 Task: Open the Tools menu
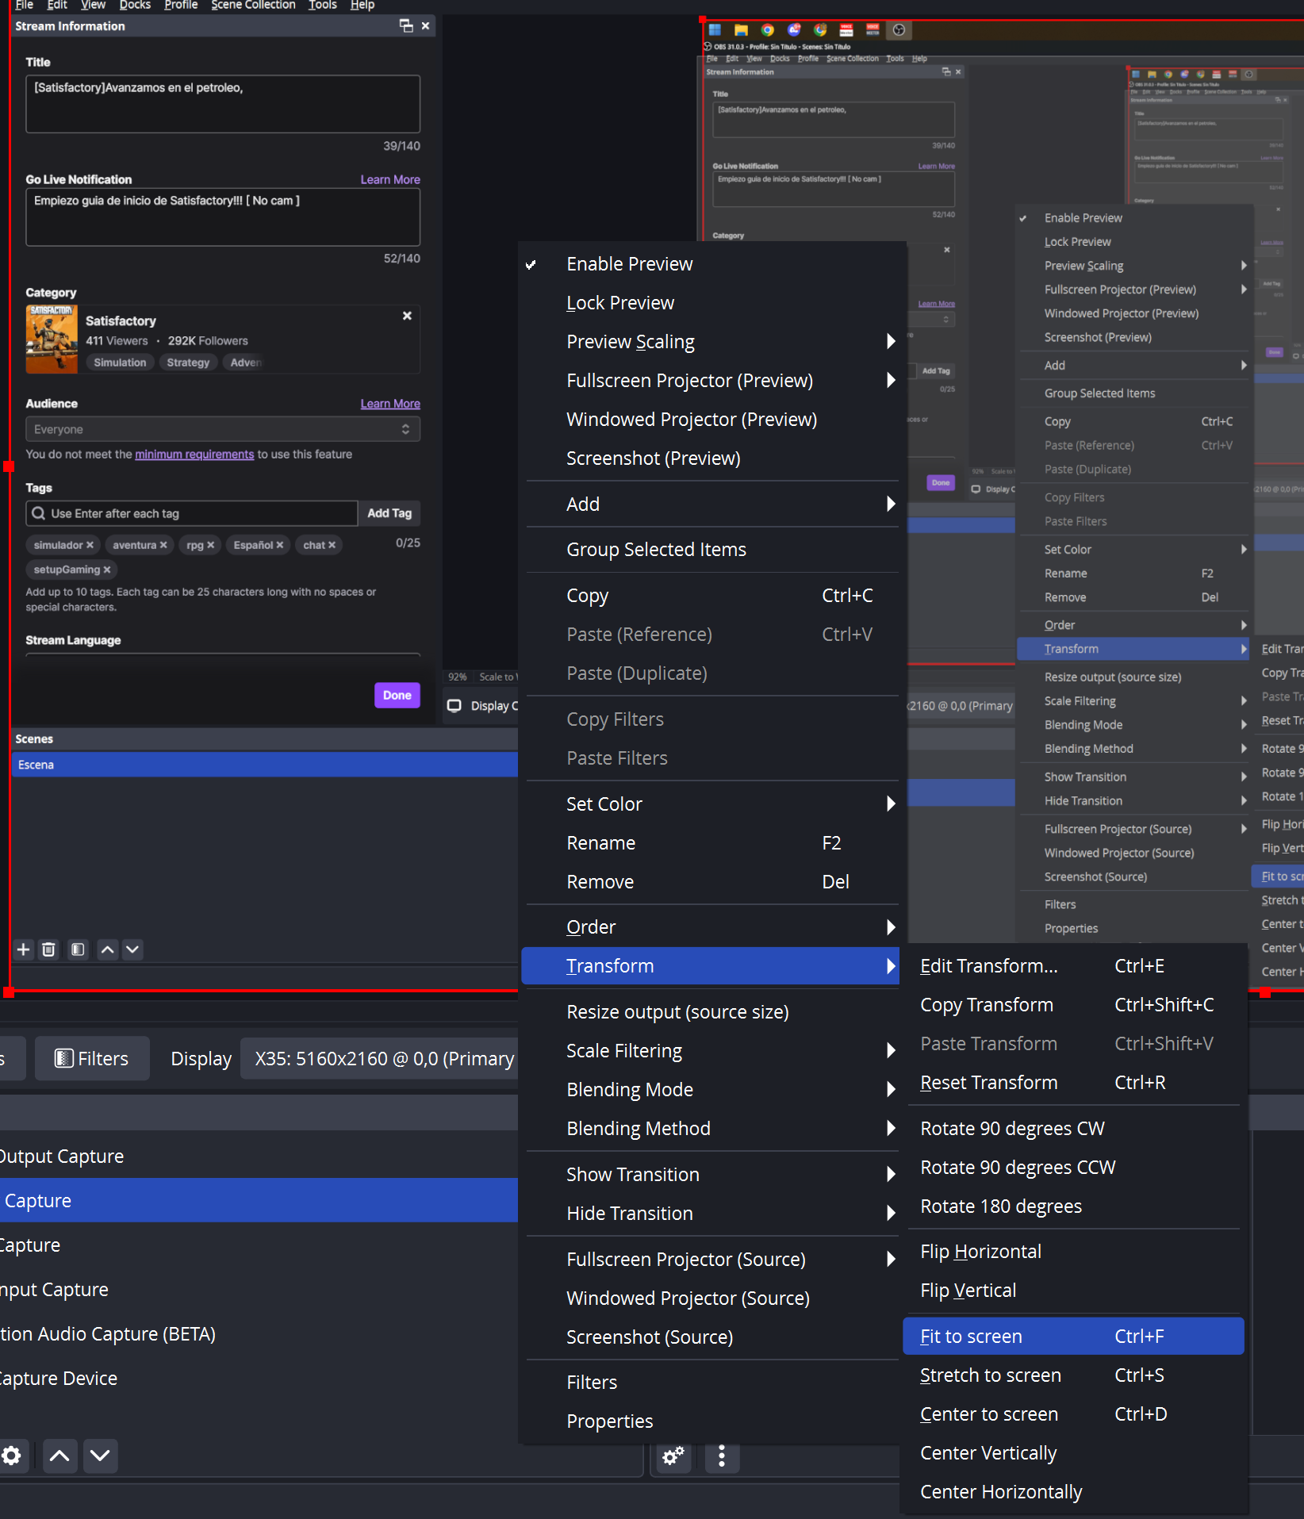tap(323, 6)
